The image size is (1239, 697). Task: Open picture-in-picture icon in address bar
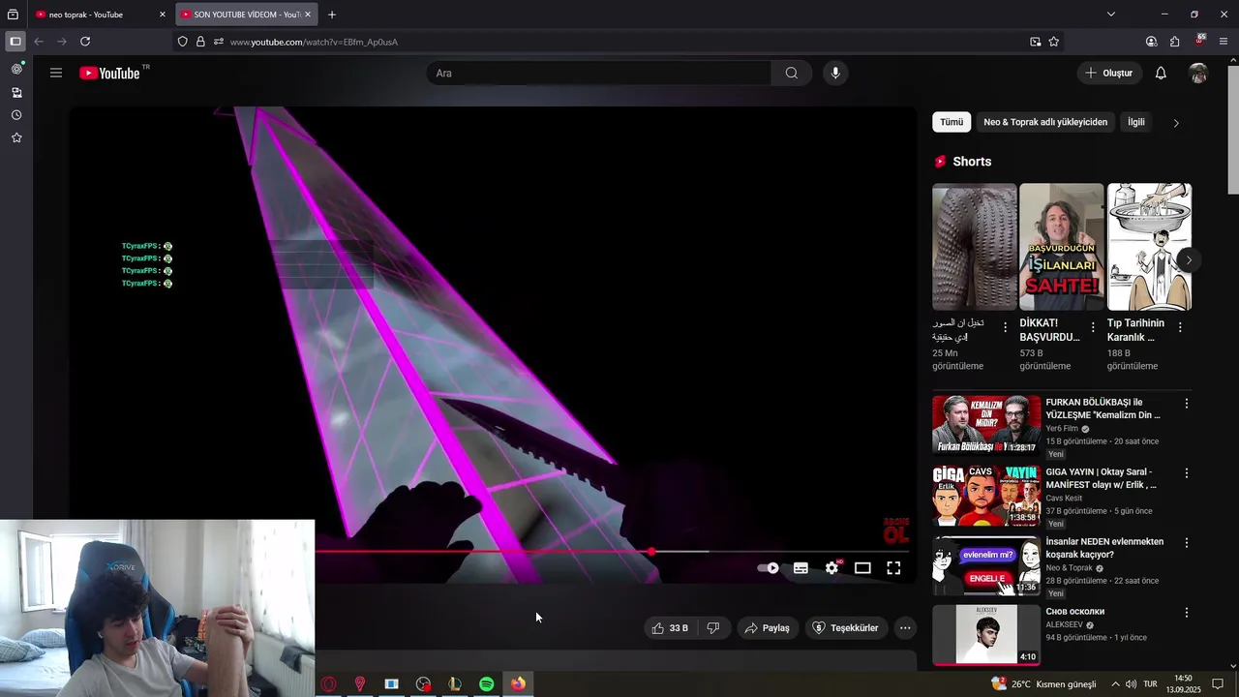[x=1036, y=42]
